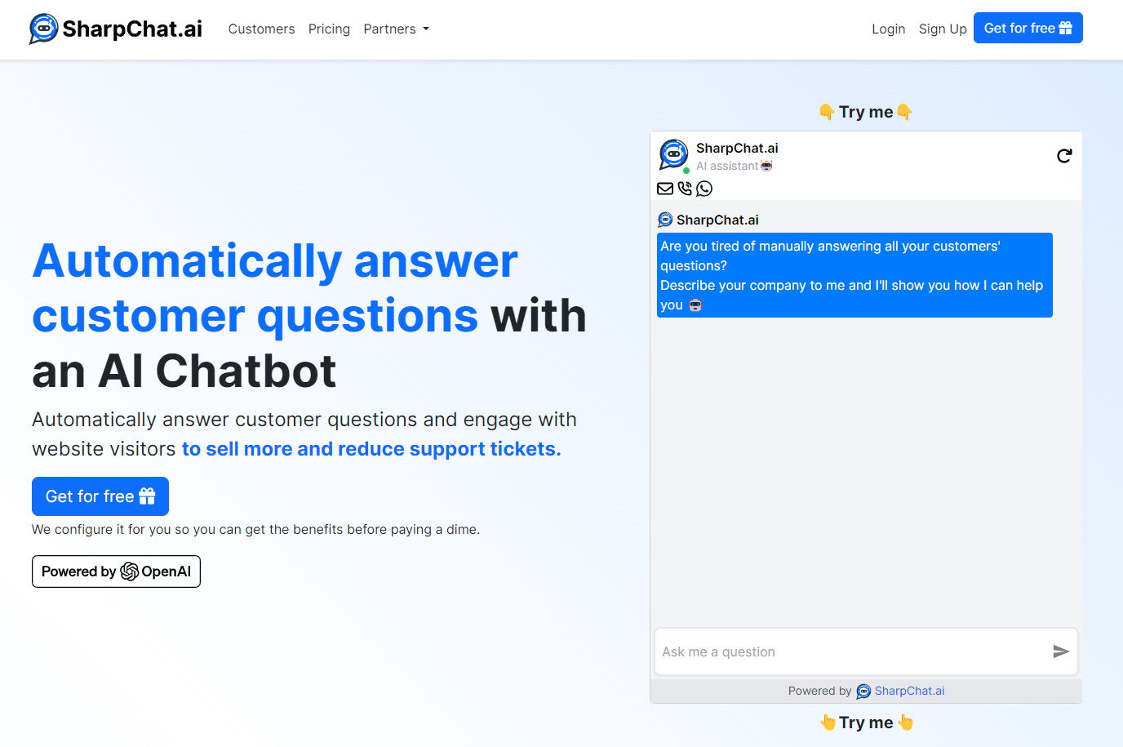1123x747 pixels.
Task: Click the blue chatbot greeting message bubble
Action: pos(854,275)
